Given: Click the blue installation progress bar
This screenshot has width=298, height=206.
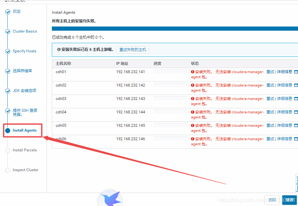Looking at the screenshot, I should coord(175,29).
